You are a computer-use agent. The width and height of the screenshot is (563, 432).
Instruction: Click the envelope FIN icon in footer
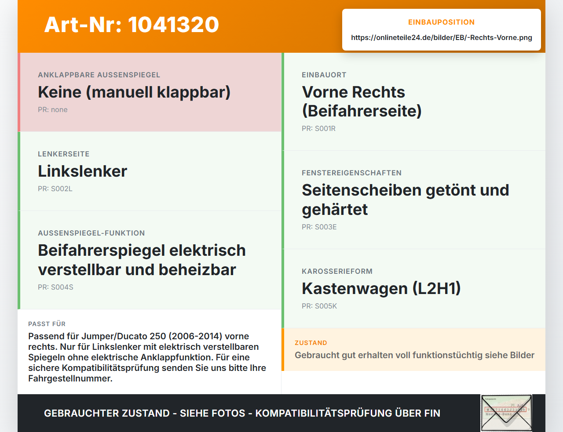point(506,413)
